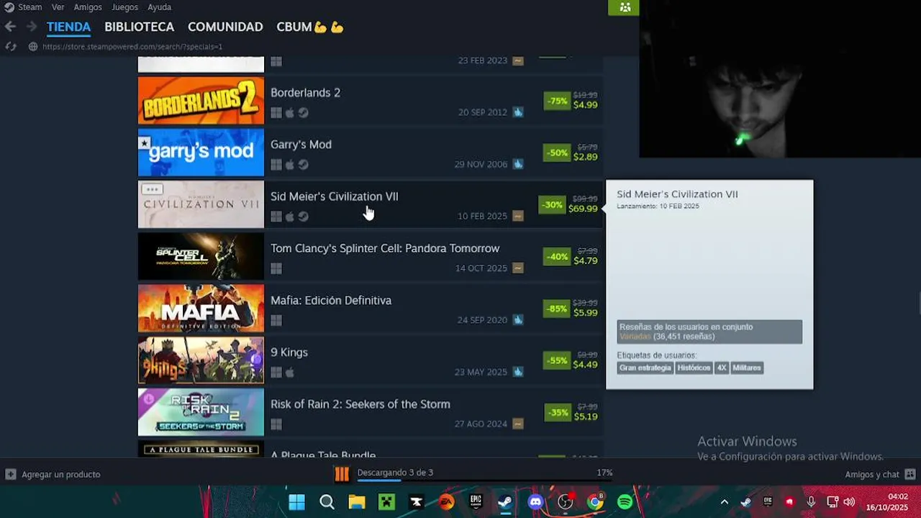Click the globe site-info icon by URL
Screen dimensions: 921x518
(x=32, y=46)
